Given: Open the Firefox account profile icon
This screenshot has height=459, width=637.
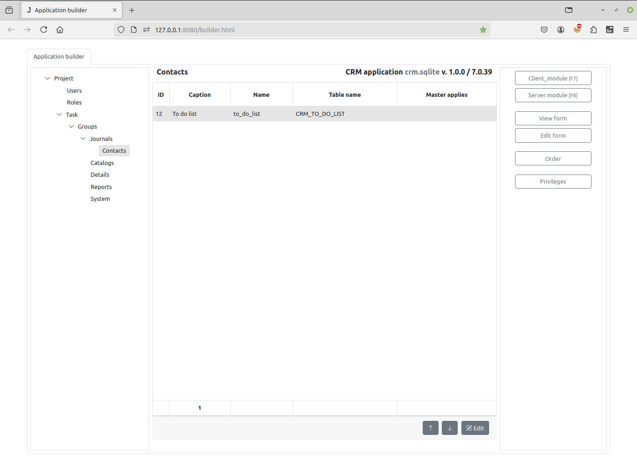Looking at the screenshot, I should (561, 30).
